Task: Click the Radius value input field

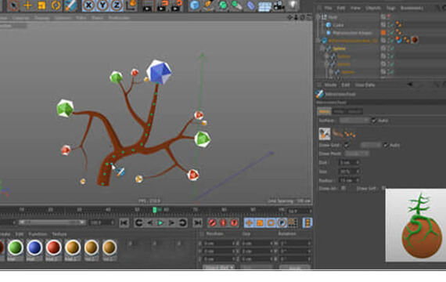Action: pos(350,180)
